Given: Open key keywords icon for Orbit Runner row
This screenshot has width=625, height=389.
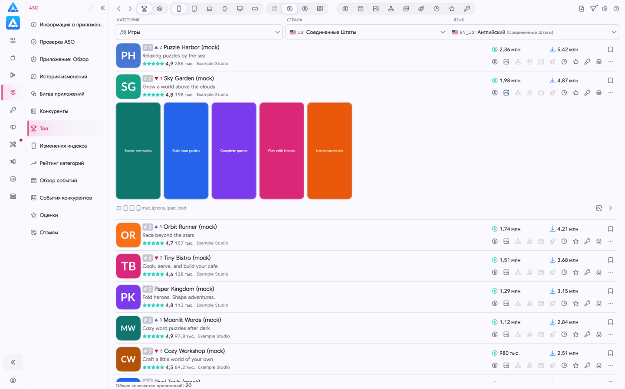Looking at the screenshot, I should (x=587, y=241).
